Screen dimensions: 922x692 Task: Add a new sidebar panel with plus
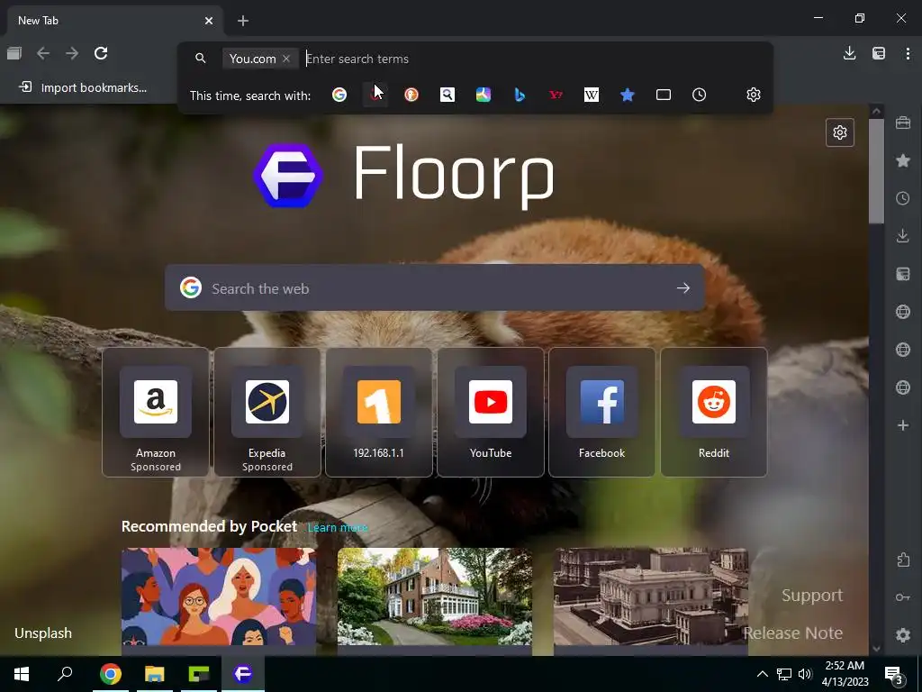(902, 425)
